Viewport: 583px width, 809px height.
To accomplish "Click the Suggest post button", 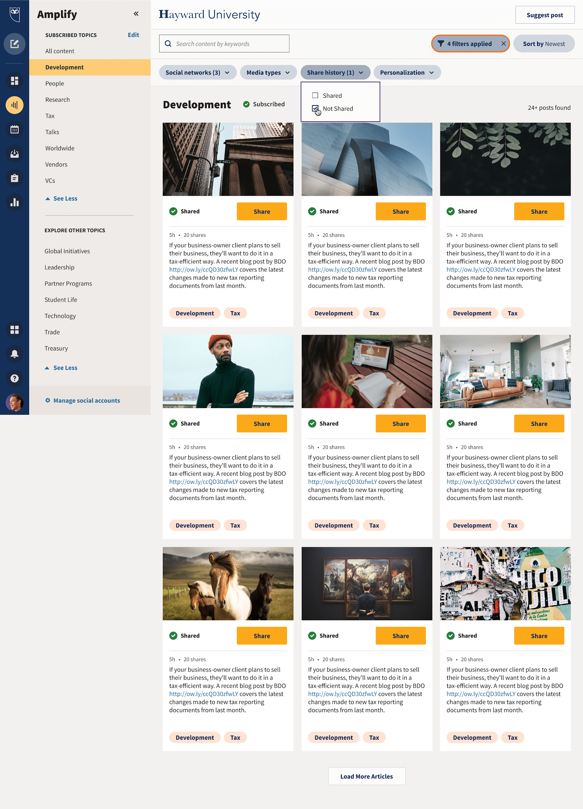I will pos(544,15).
